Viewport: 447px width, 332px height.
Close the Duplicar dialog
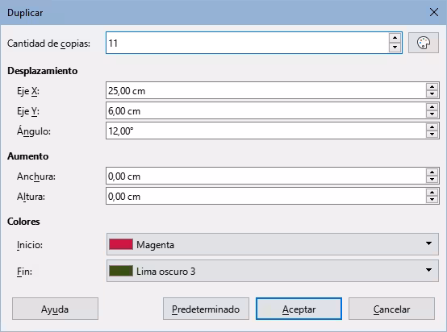(x=434, y=12)
